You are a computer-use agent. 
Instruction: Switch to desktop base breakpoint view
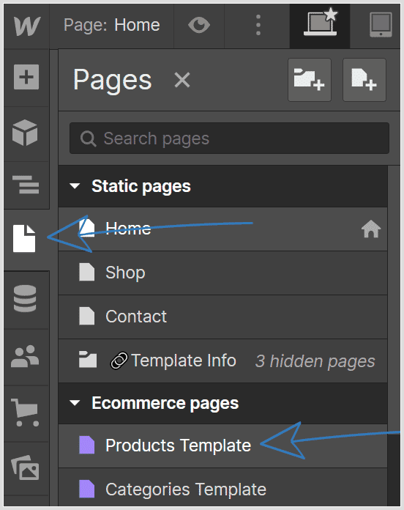pyautogui.click(x=321, y=23)
